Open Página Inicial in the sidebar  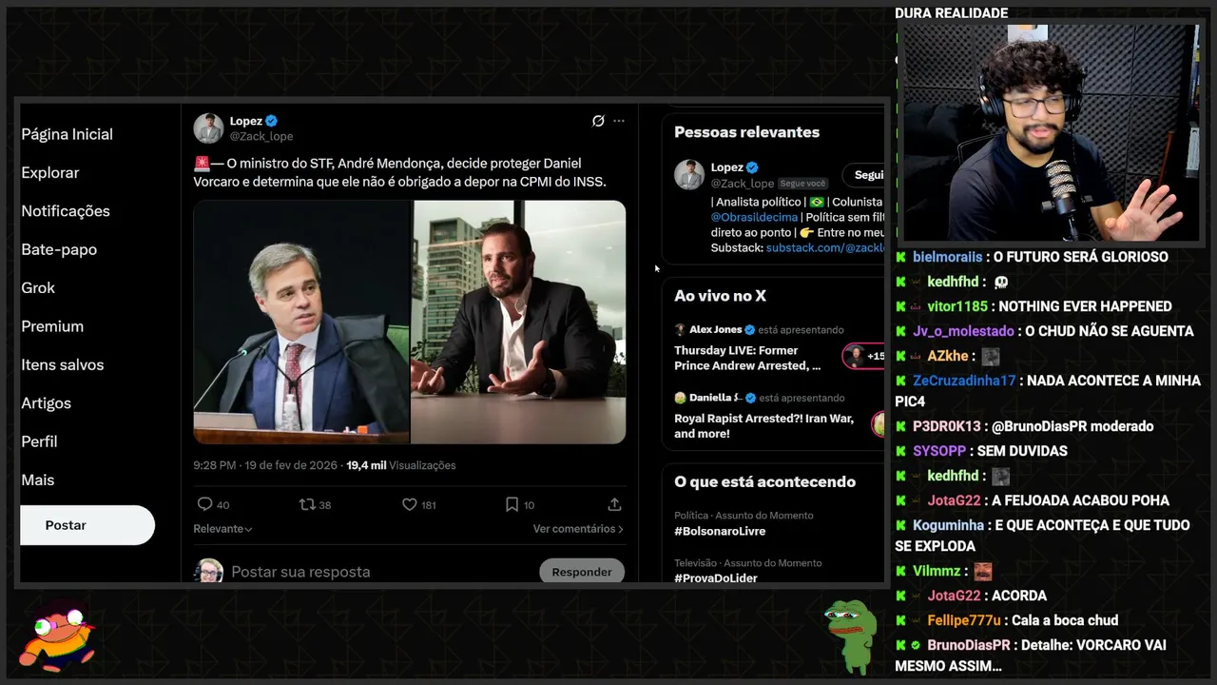point(67,134)
